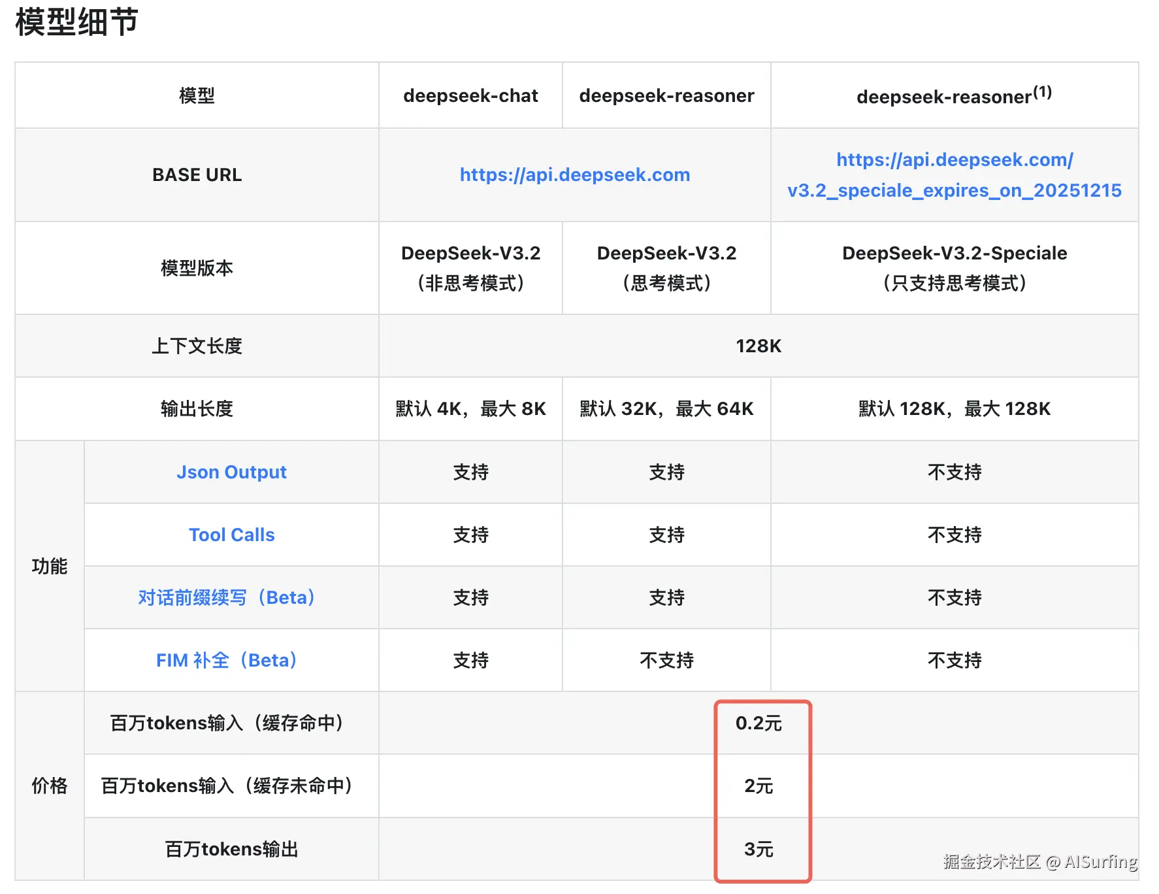The width and height of the screenshot is (1159, 894).
Task: Open the https://api.deepseek.com link
Action: coord(574,174)
